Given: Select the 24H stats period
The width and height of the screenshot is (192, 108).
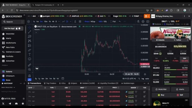Looking at the screenshot, I should pos(184,60).
